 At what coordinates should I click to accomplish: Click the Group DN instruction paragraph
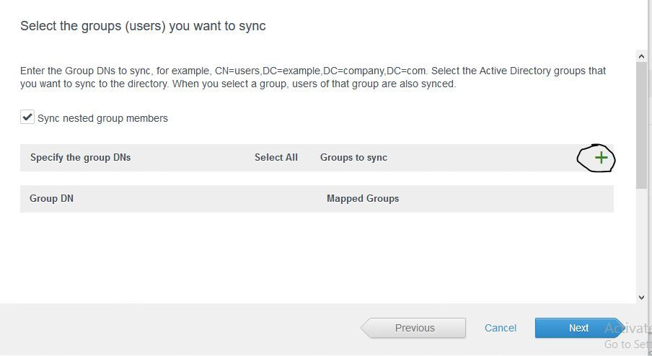(312, 77)
